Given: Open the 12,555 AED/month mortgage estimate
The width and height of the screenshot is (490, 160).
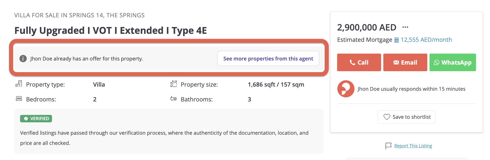Looking at the screenshot, I should pyautogui.click(x=426, y=40).
